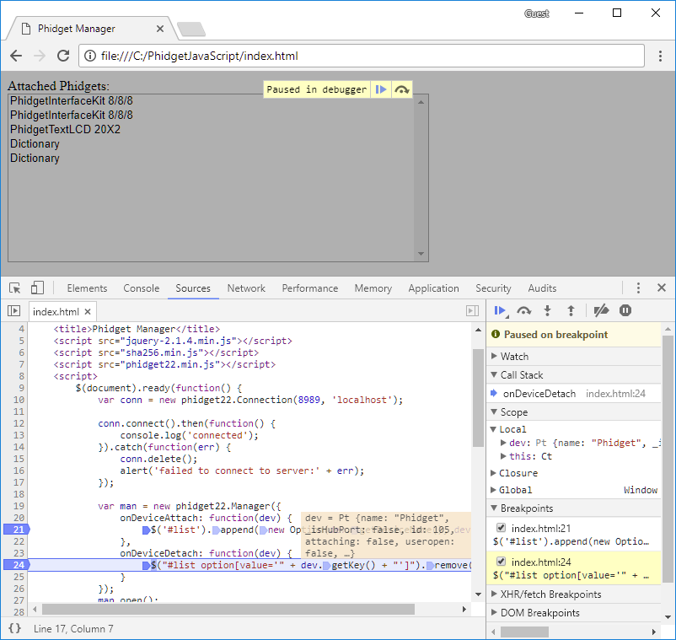Open the Memory panel
Screen dimensions: 676x640
pyautogui.click(x=373, y=288)
